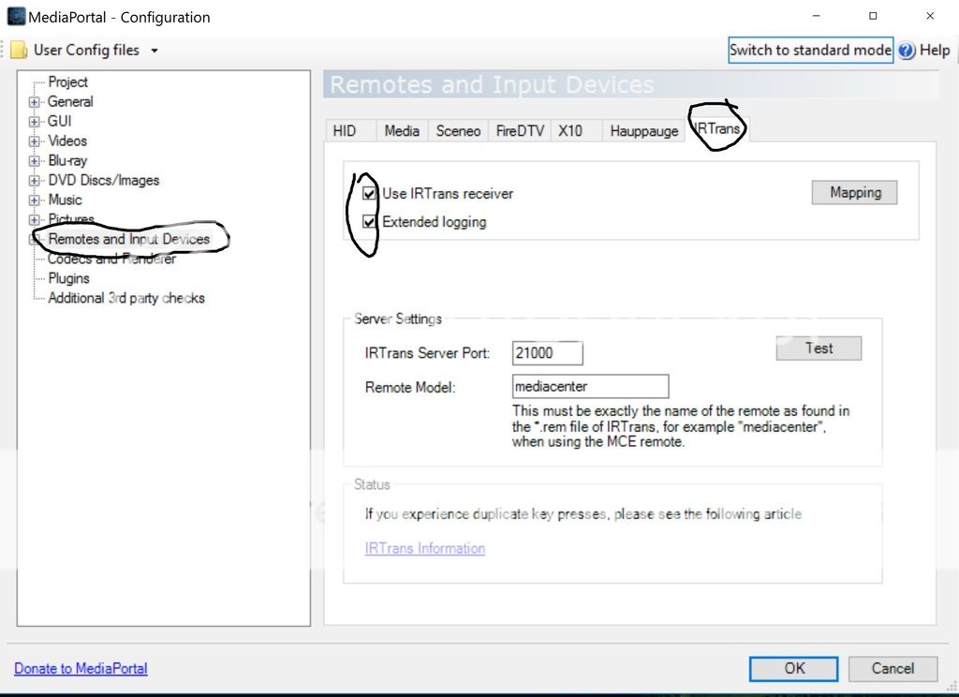Disable the Extended logging checkbox
Viewport: 959px width, 697px height.
point(369,222)
